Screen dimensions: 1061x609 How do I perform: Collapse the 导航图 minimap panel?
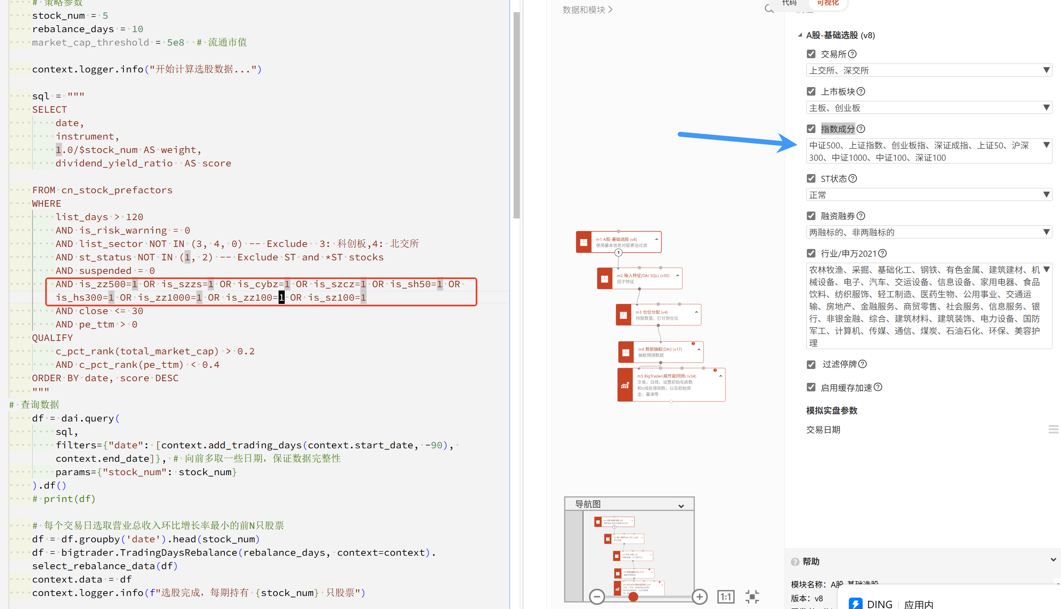pos(681,506)
